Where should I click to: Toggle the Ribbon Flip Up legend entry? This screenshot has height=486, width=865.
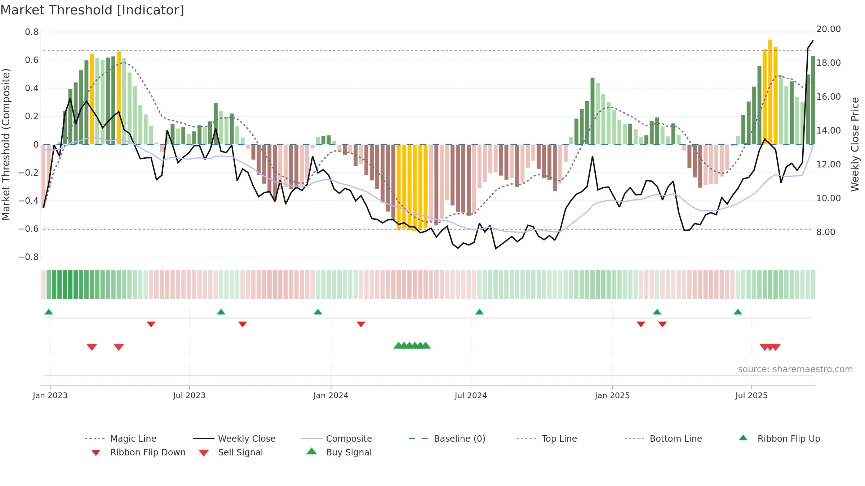click(x=779, y=438)
